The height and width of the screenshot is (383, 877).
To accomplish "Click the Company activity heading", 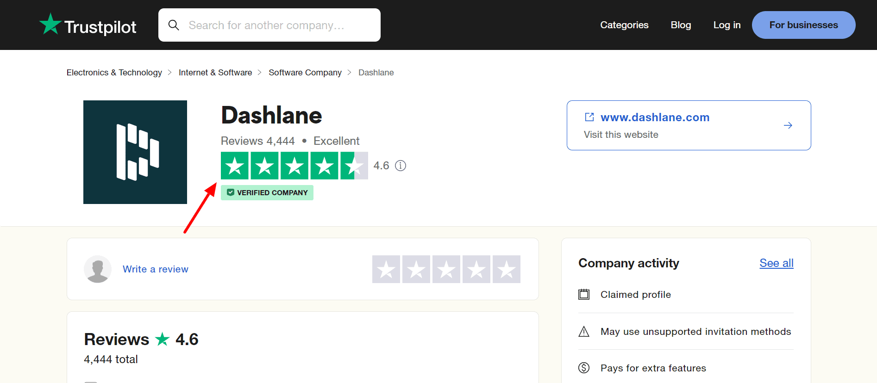I will click(x=629, y=263).
